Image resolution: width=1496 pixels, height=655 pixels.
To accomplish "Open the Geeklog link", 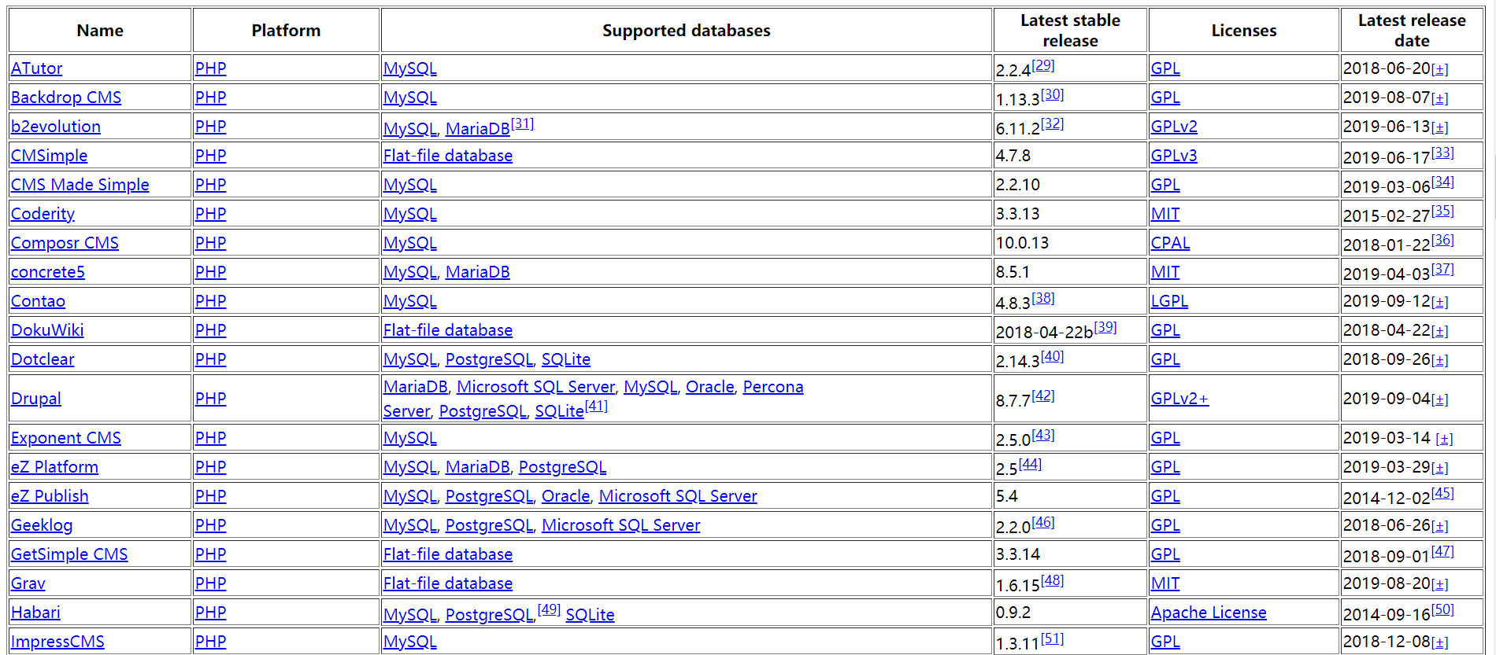I will 42,525.
